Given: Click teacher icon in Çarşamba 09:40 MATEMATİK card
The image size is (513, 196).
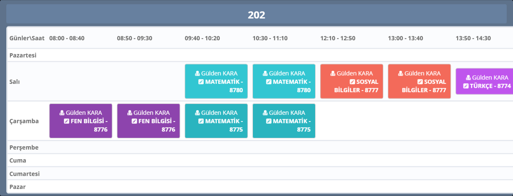Looking at the screenshot, I should tap(197, 113).
